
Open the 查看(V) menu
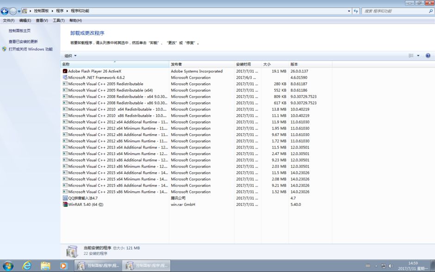[42, 20]
